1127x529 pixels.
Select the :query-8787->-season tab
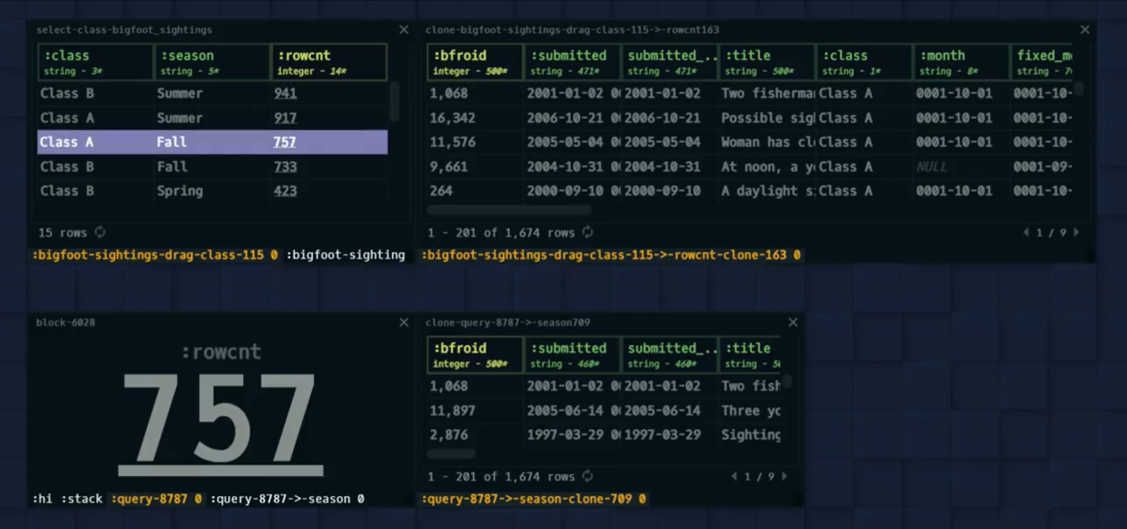pos(287,499)
